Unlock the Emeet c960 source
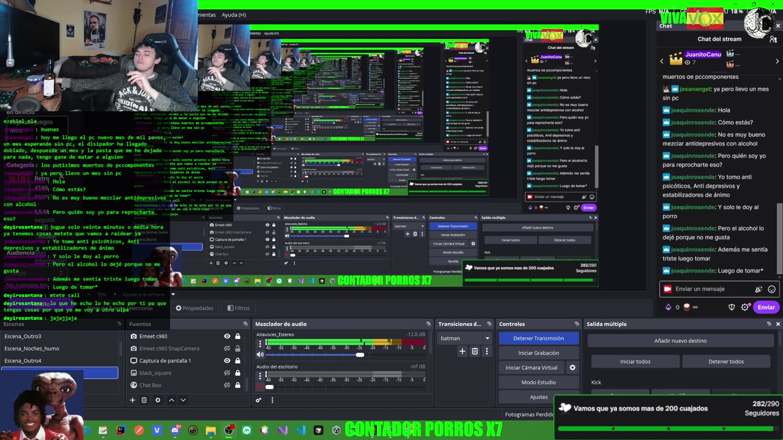The height and width of the screenshot is (440, 783). (x=237, y=336)
